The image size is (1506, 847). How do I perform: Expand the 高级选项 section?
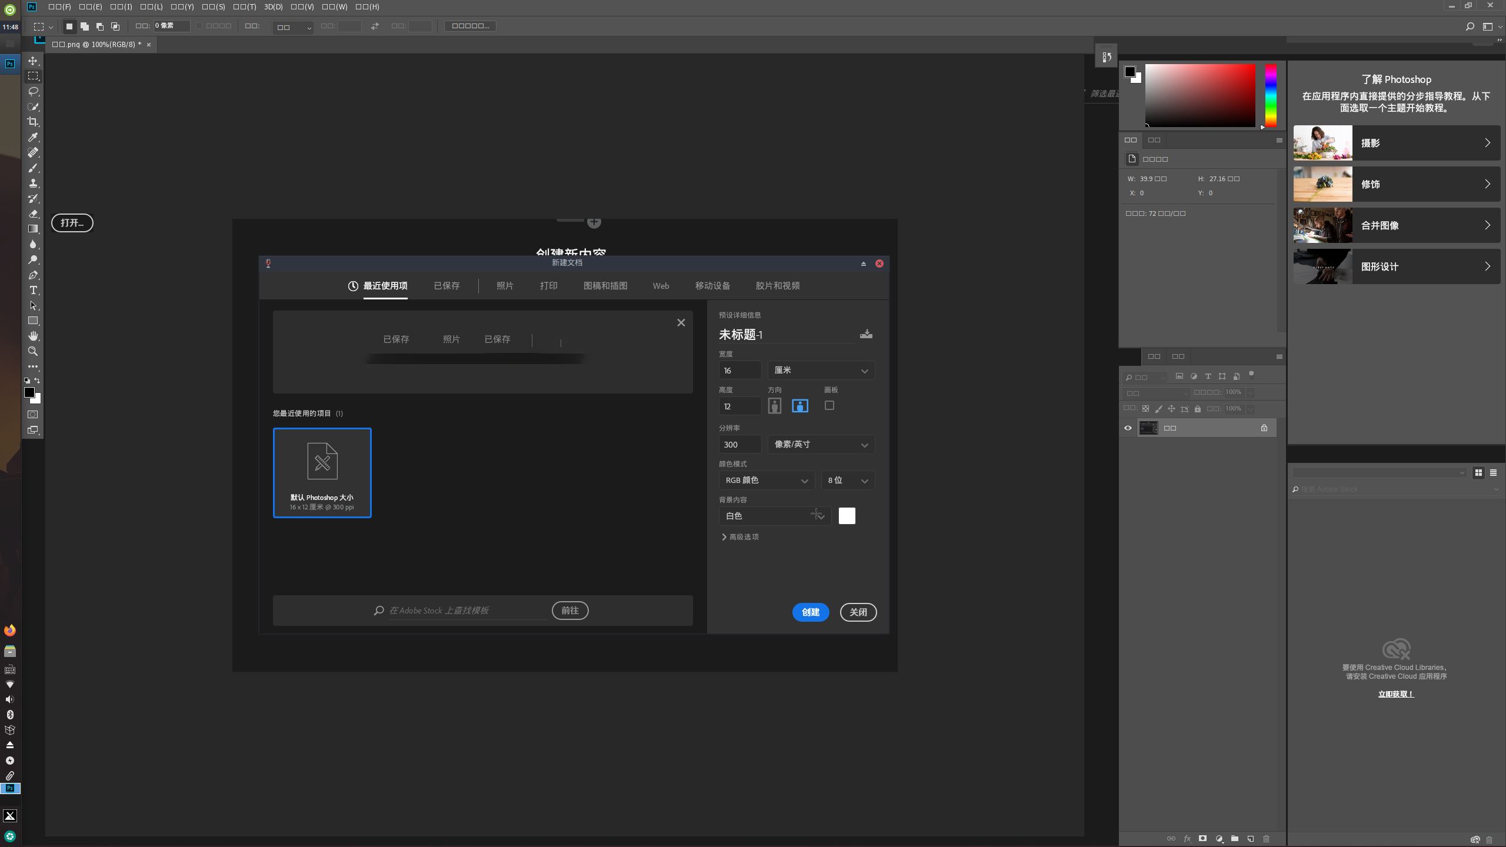(x=739, y=536)
